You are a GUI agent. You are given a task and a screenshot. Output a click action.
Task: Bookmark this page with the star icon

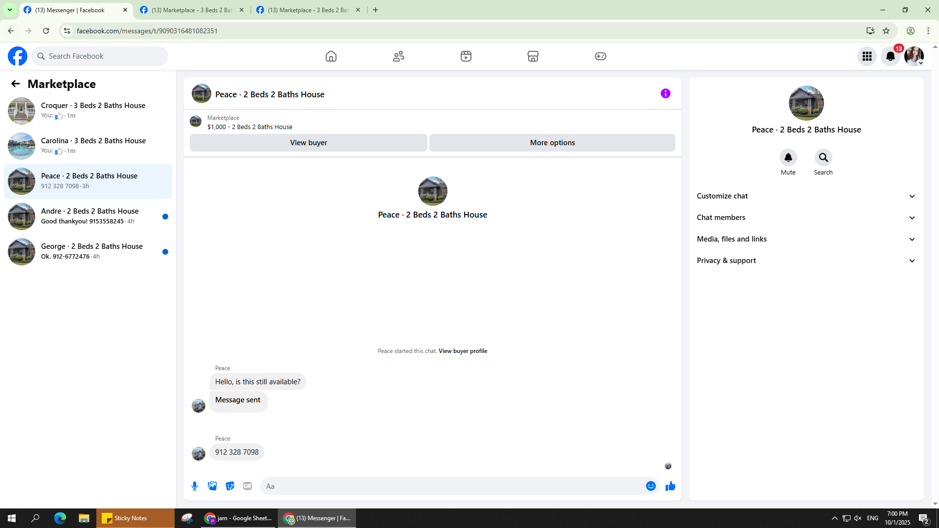[x=886, y=31]
